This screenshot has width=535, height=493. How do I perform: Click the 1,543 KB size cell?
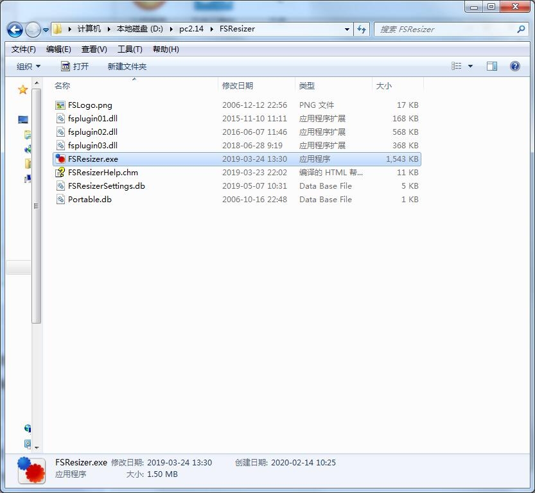click(402, 159)
